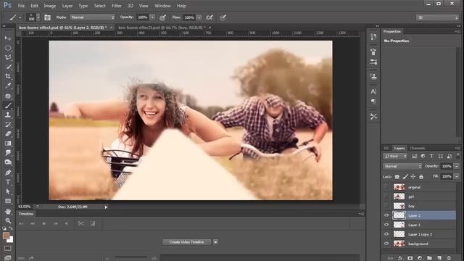Show the boy layer visibility box
Screen dimensions: 464x261
pos(386,206)
